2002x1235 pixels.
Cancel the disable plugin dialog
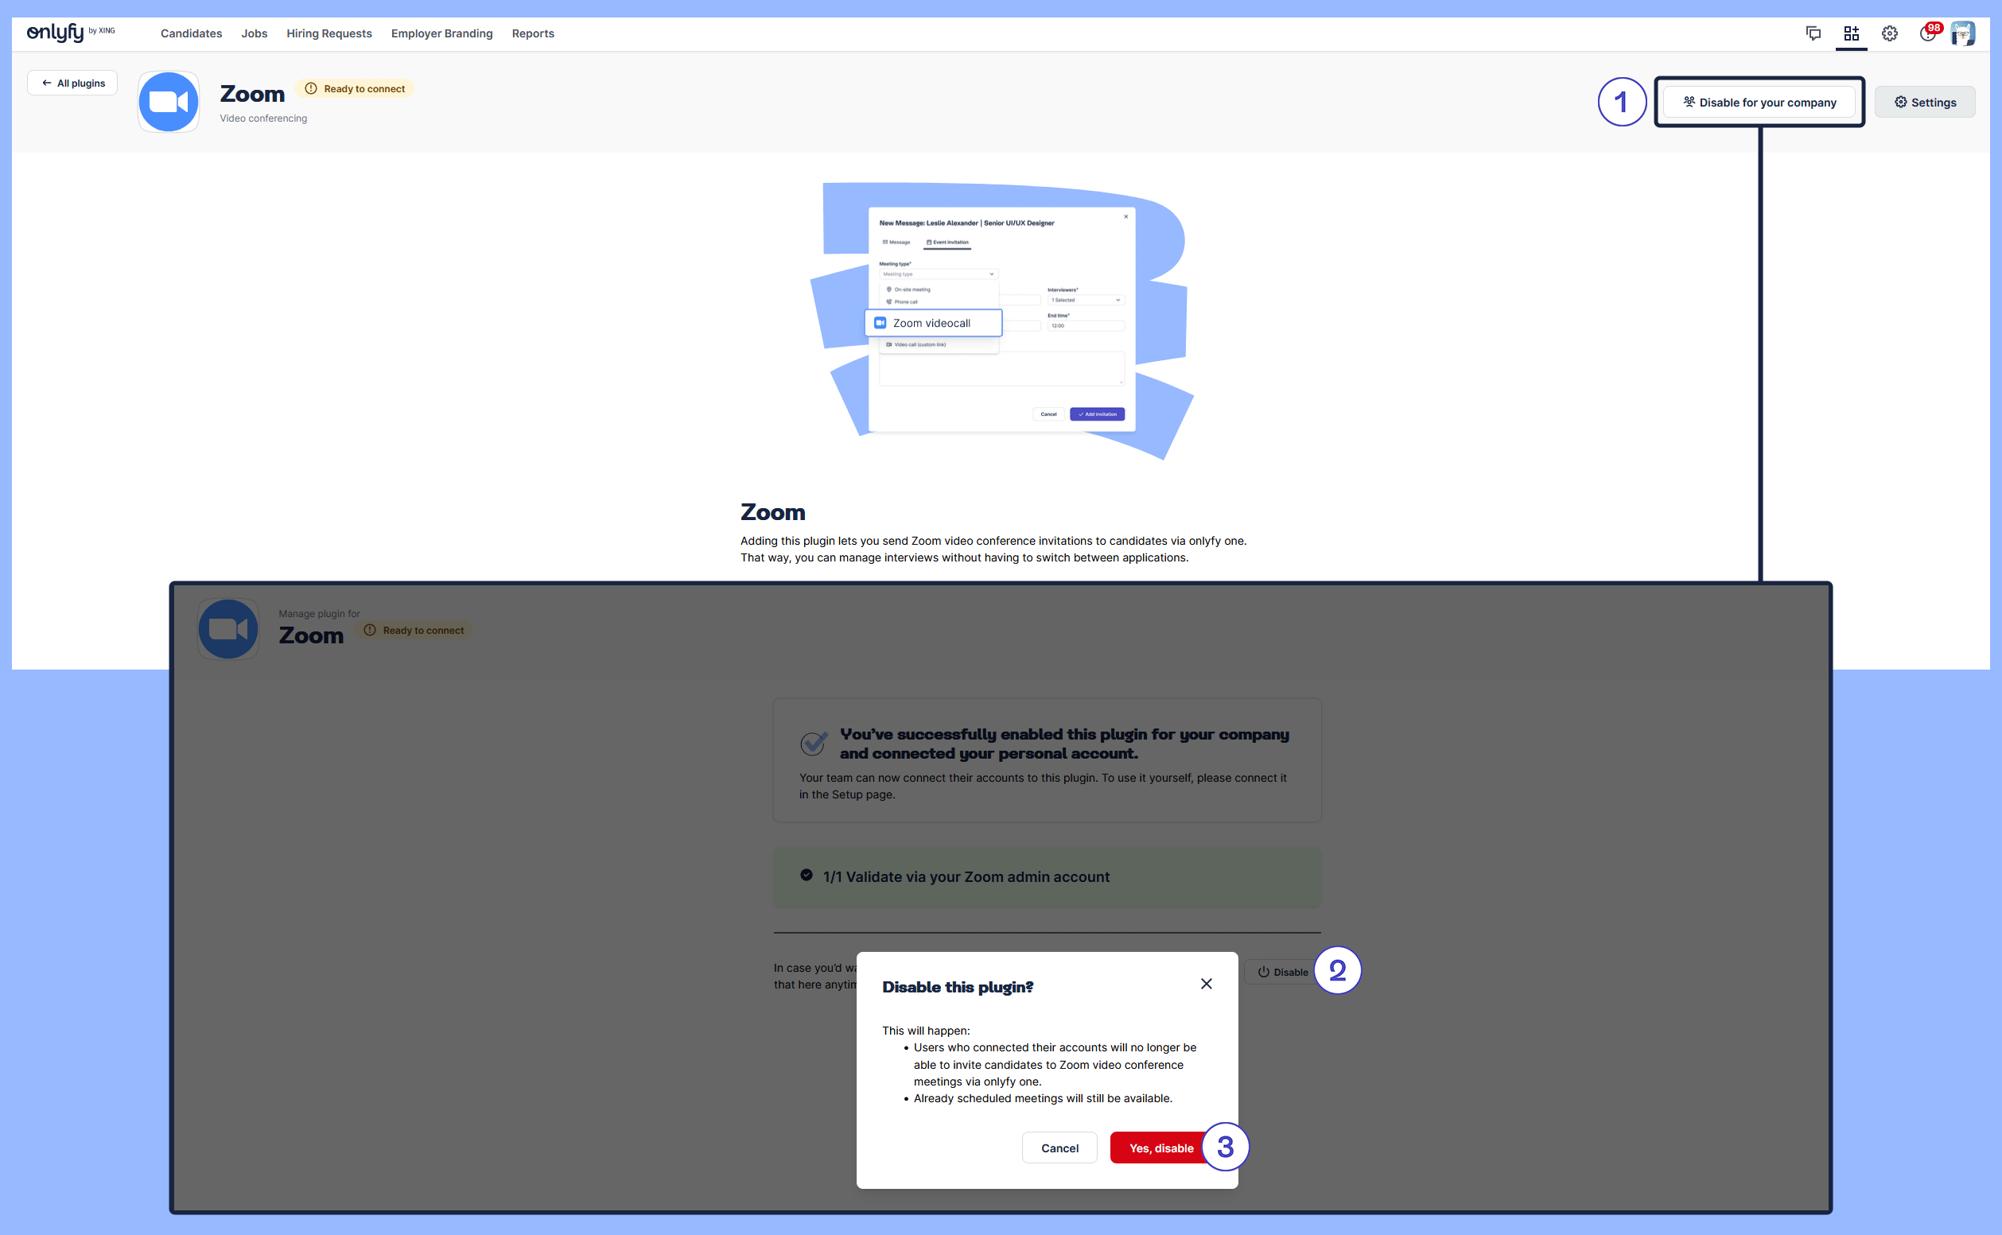pyautogui.click(x=1059, y=1148)
